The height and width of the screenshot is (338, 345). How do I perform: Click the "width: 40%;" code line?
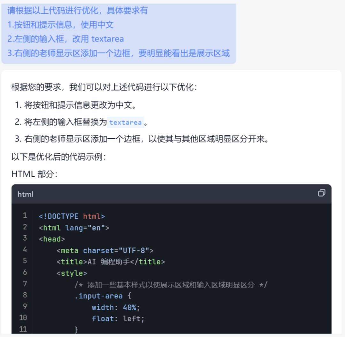(116, 307)
